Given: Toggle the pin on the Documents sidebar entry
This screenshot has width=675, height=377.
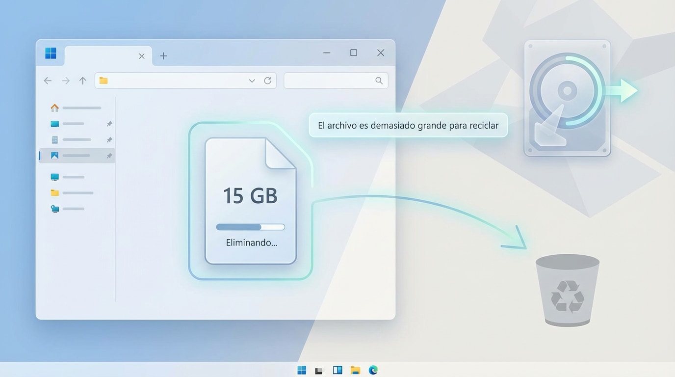Looking at the screenshot, I should tap(109, 139).
